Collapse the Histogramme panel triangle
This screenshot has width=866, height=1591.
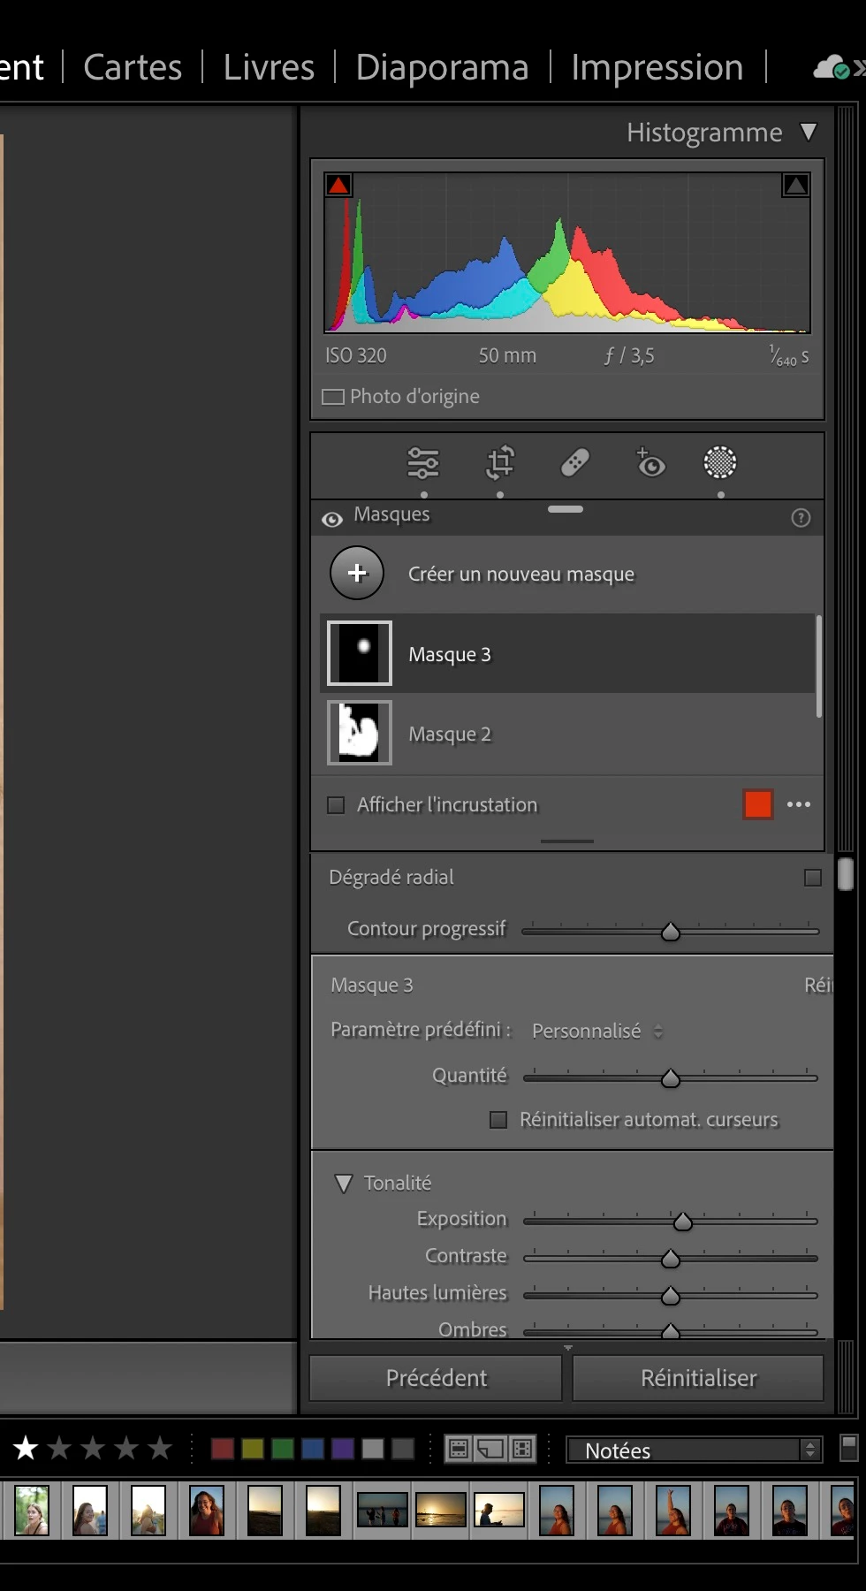808,132
